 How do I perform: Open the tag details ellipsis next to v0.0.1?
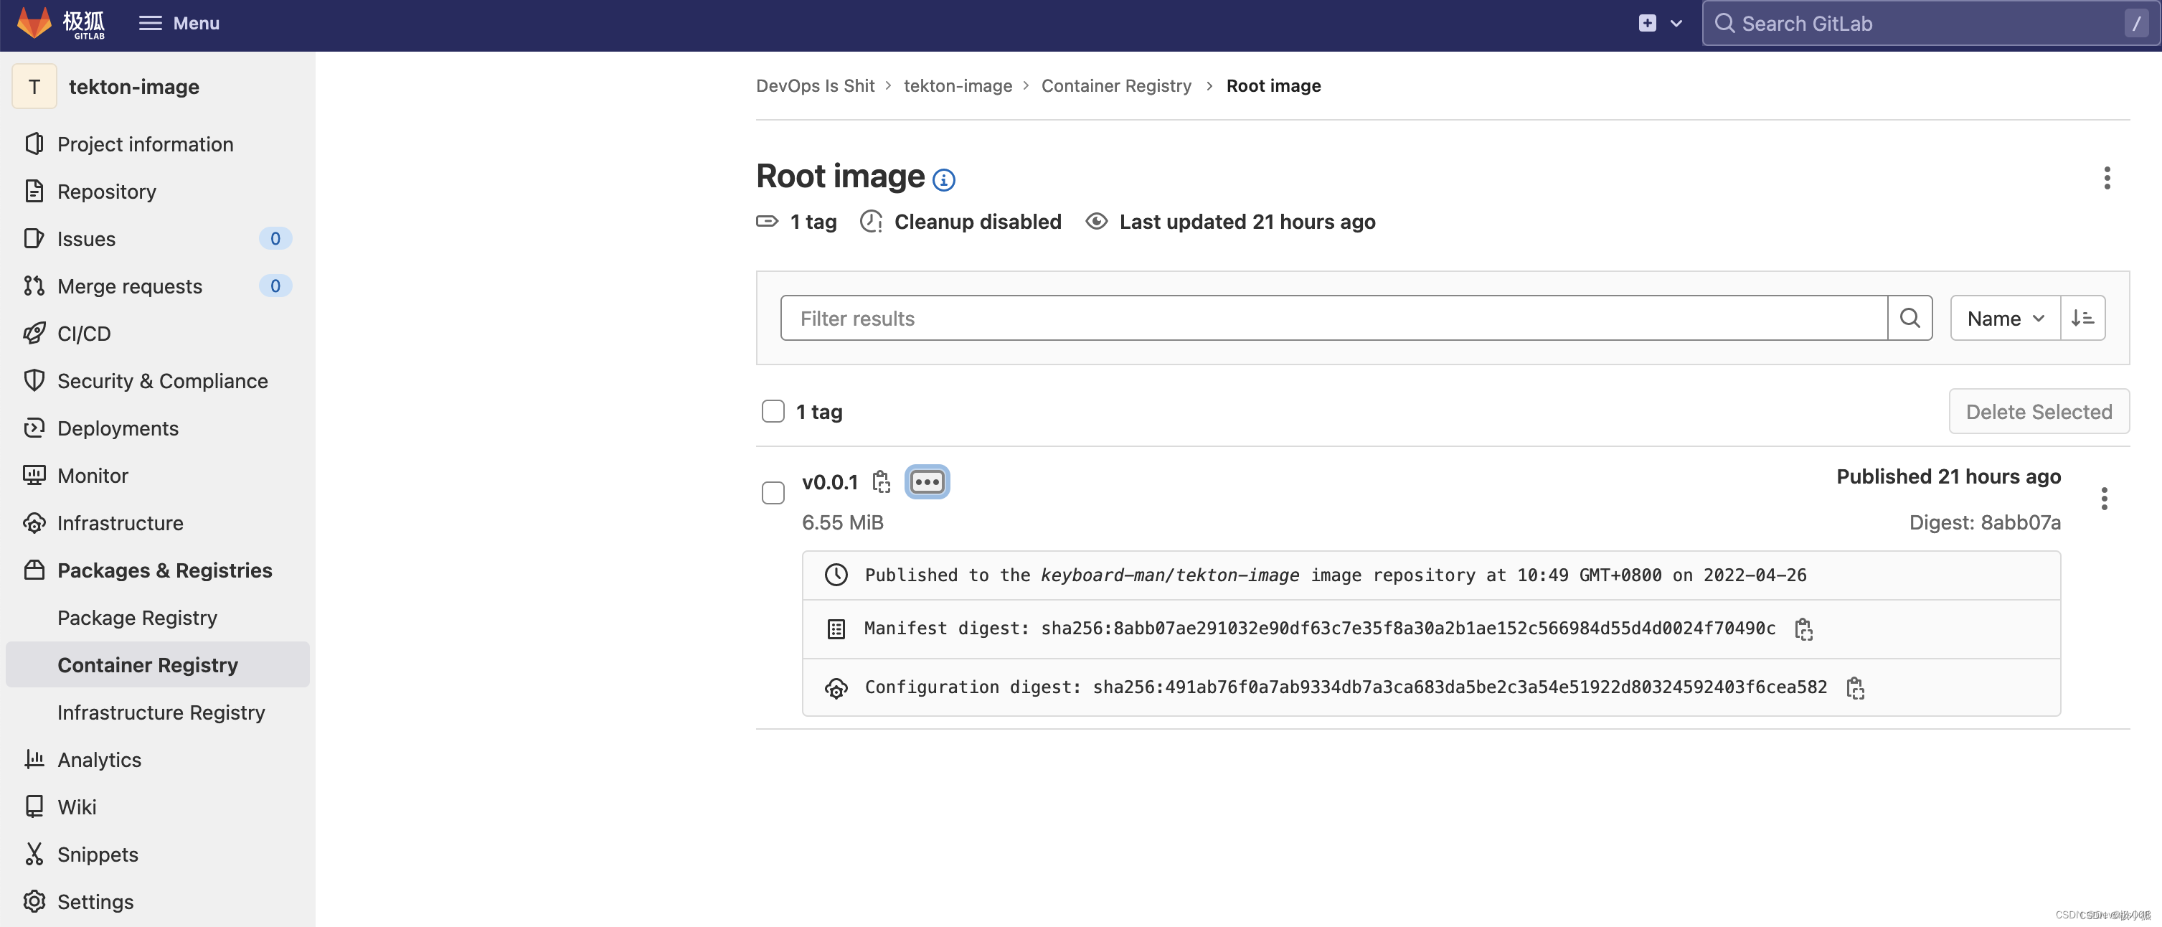pos(927,481)
